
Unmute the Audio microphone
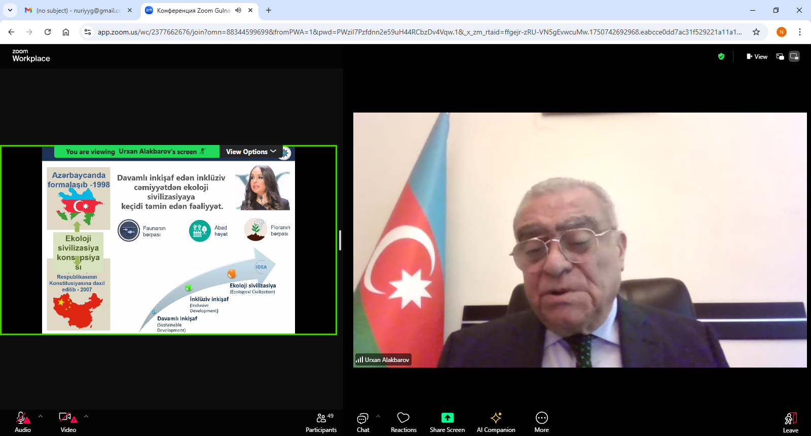[22, 422]
